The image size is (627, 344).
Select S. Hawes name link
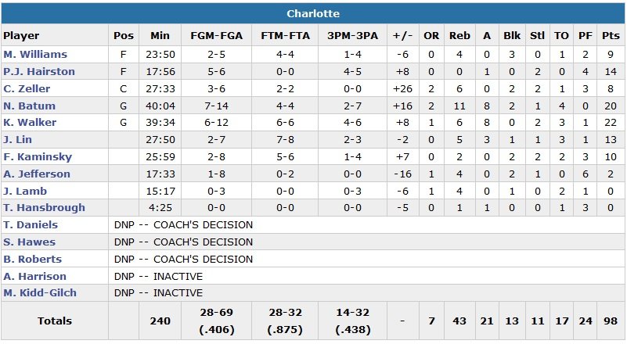click(x=29, y=242)
